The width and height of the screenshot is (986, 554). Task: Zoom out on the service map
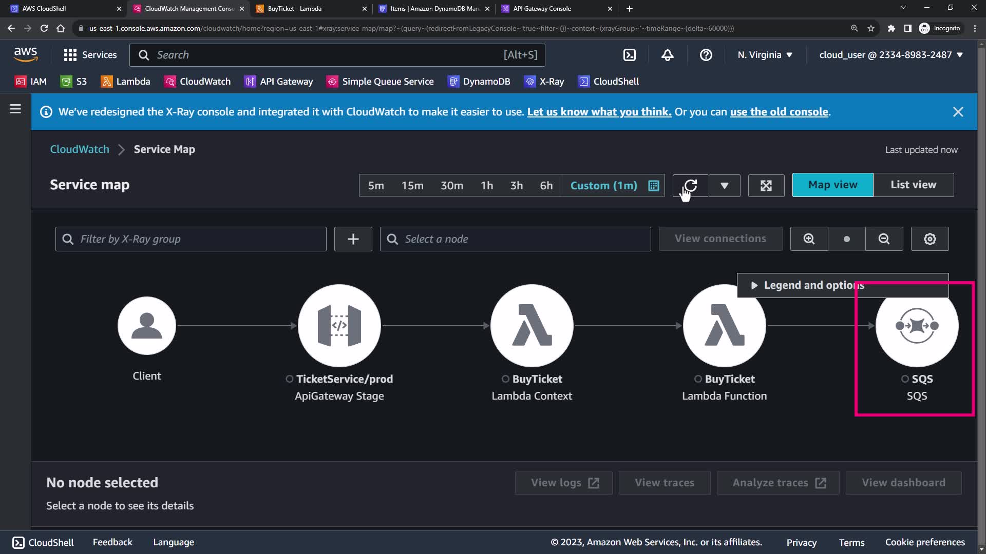coord(884,239)
